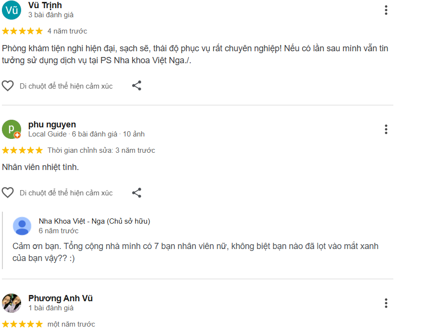Click Nha Khoa Việt - Nga owner avatar
Screen dimensions: 426x329
[22, 226]
